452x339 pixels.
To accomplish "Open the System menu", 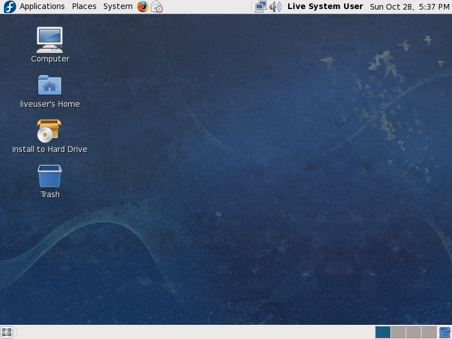I will [118, 7].
